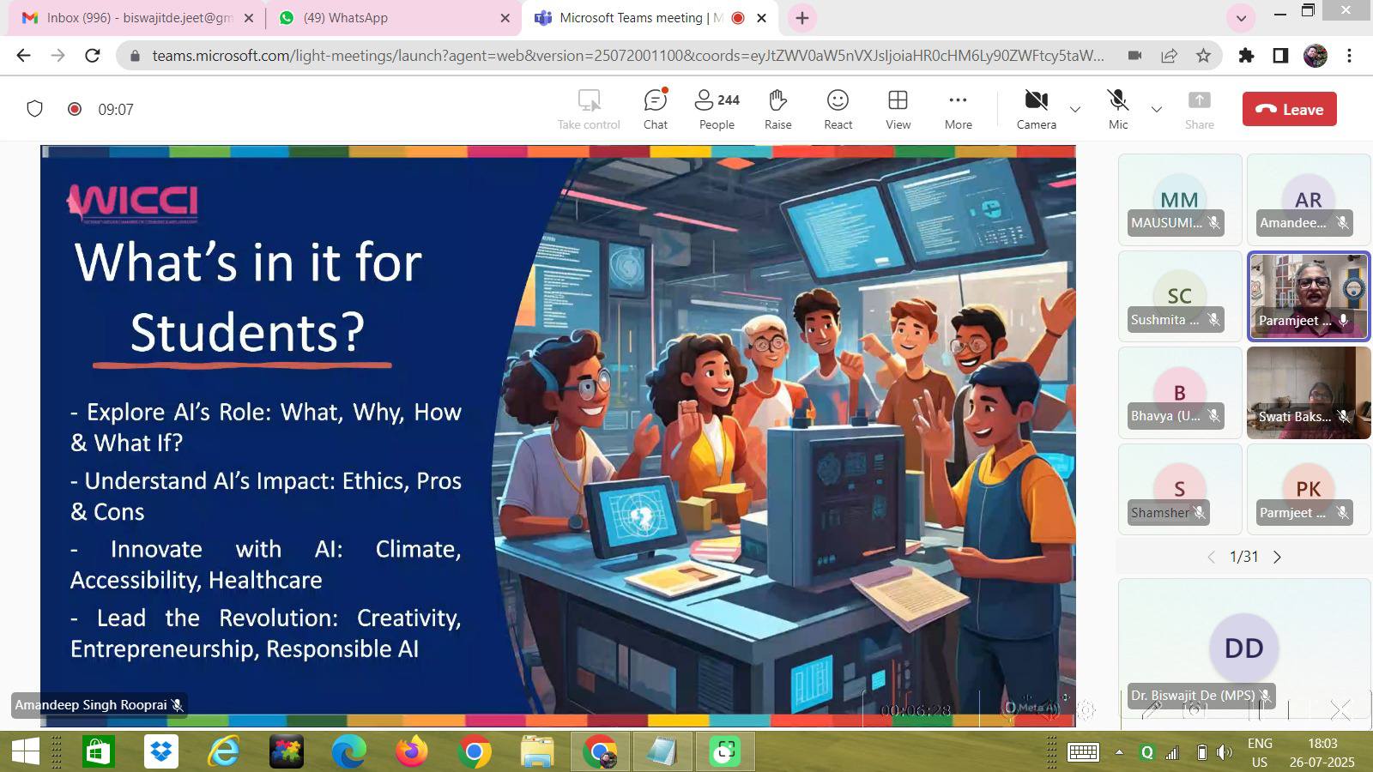
Task: Raise your hand in meeting
Action: 777,109
